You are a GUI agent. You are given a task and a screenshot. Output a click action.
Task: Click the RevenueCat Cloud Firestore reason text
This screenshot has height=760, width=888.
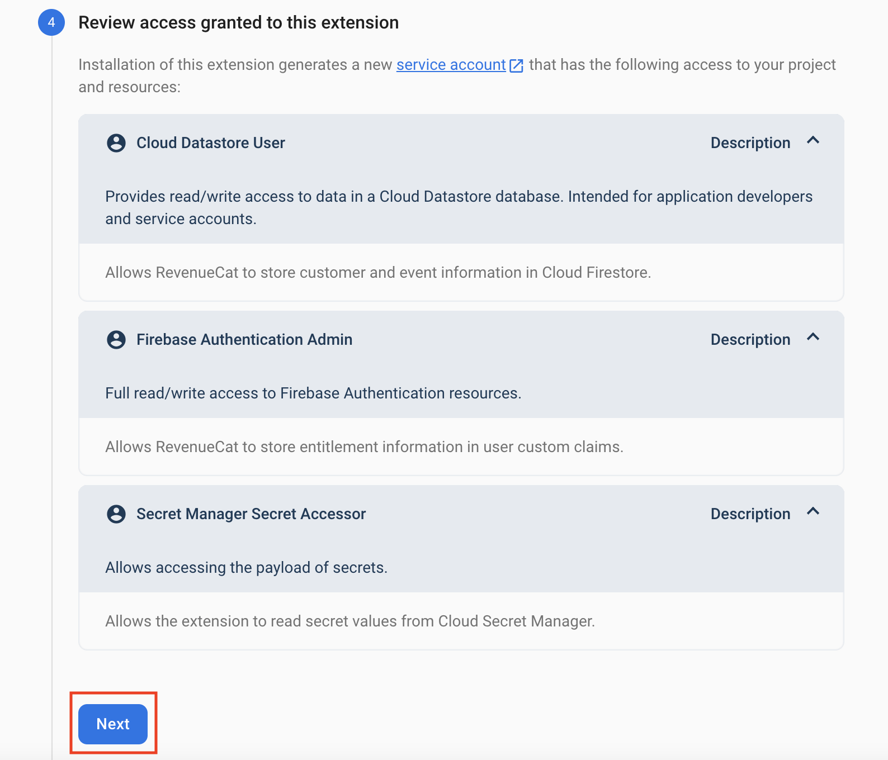tap(378, 273)
